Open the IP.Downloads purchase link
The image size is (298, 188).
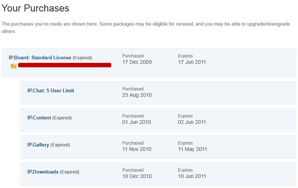(43, 172)
